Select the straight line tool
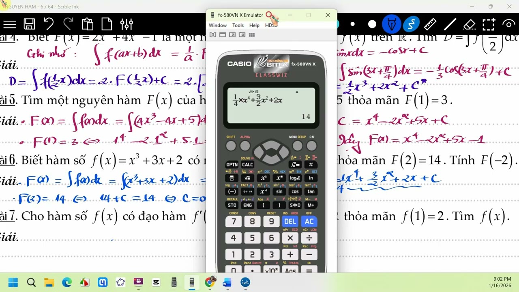 coord(450,24)
